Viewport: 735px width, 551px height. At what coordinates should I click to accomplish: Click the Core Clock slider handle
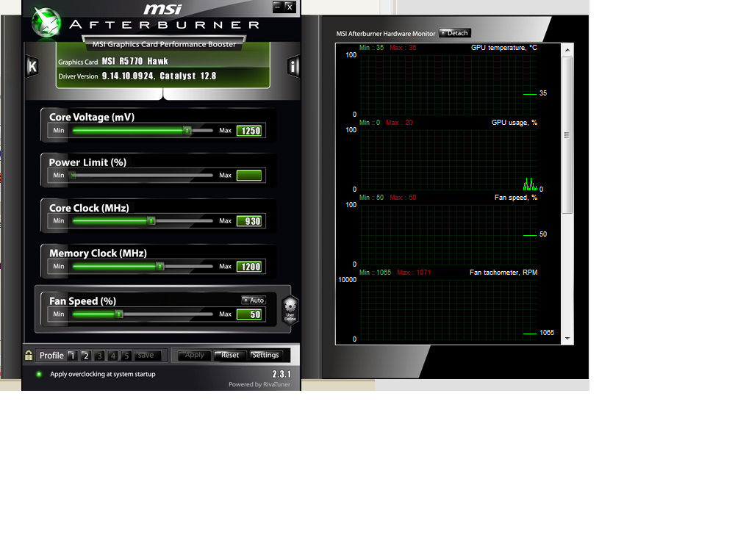(x=151, y=220)
